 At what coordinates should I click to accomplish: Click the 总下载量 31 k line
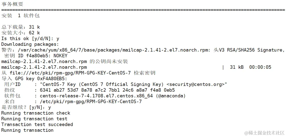(21, 27)
